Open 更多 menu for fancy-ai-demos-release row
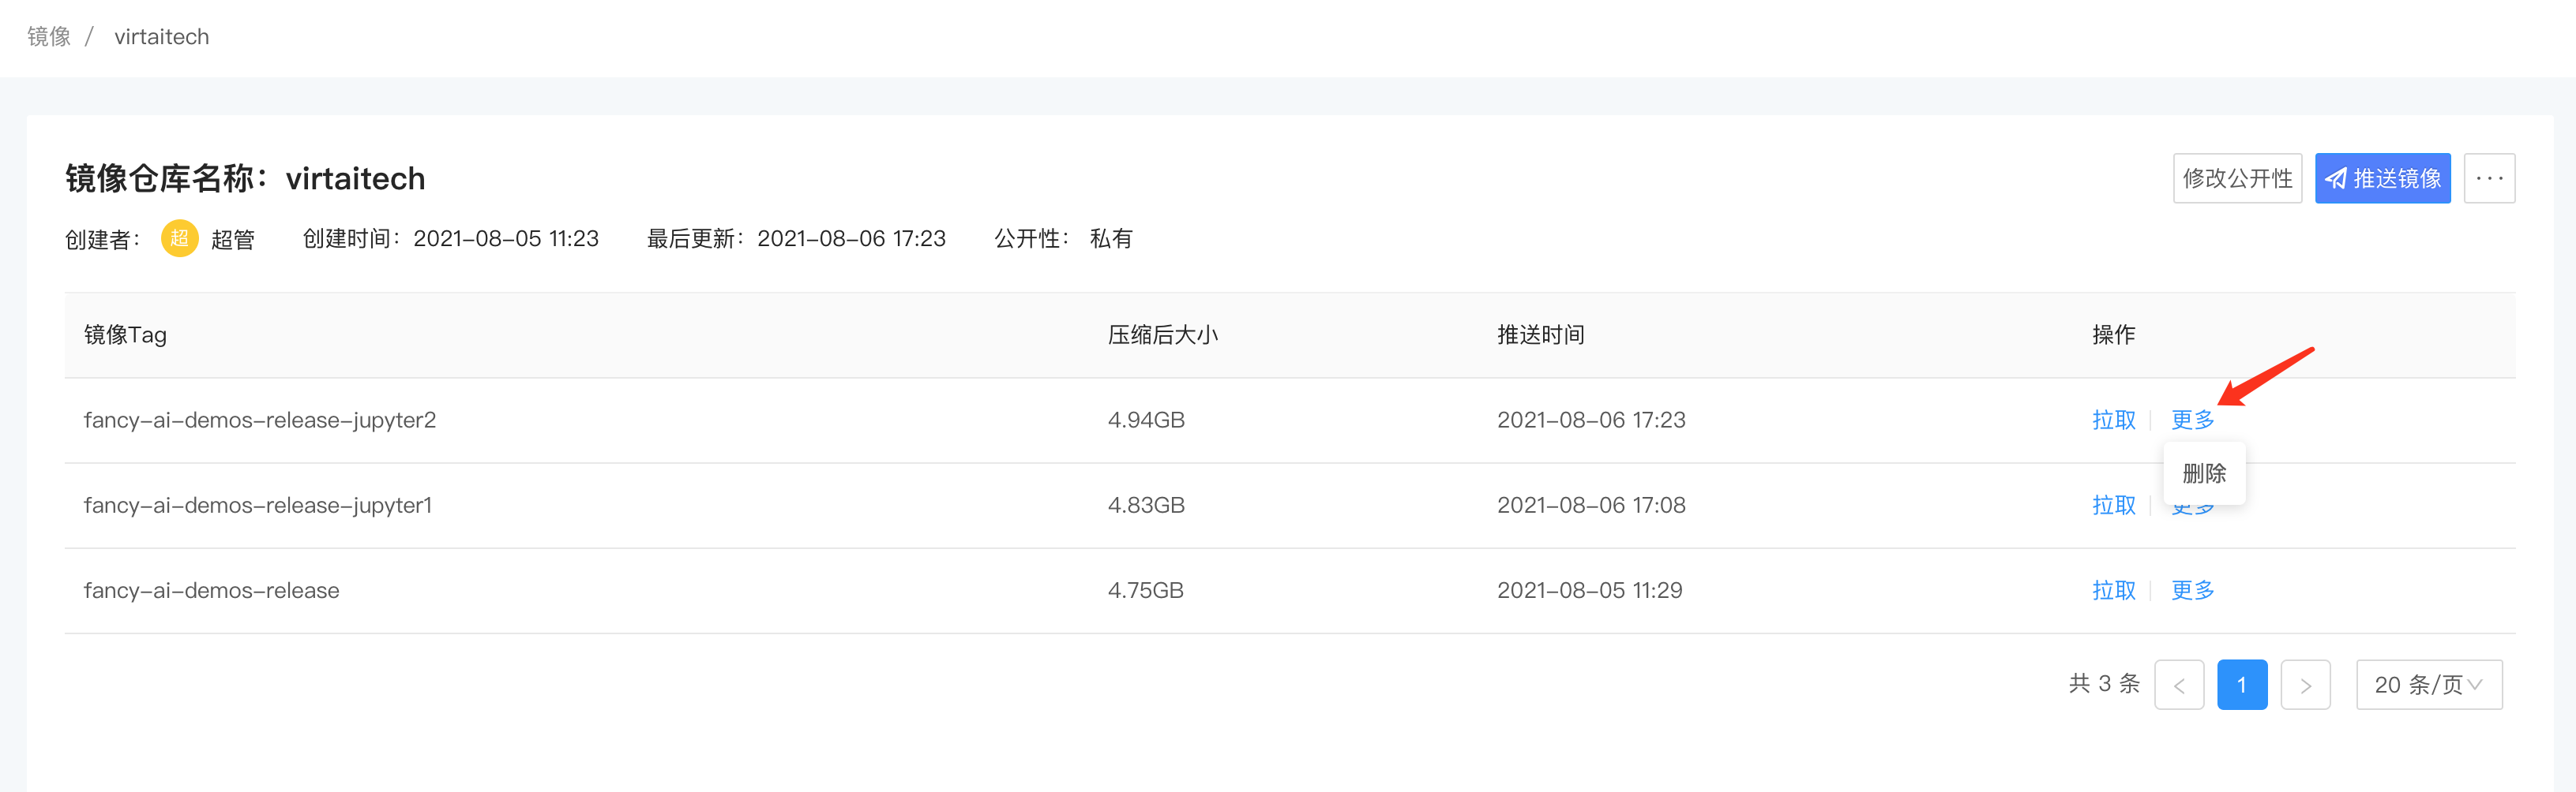Viewport: 2576px width, 792px height. [2192, 590]
